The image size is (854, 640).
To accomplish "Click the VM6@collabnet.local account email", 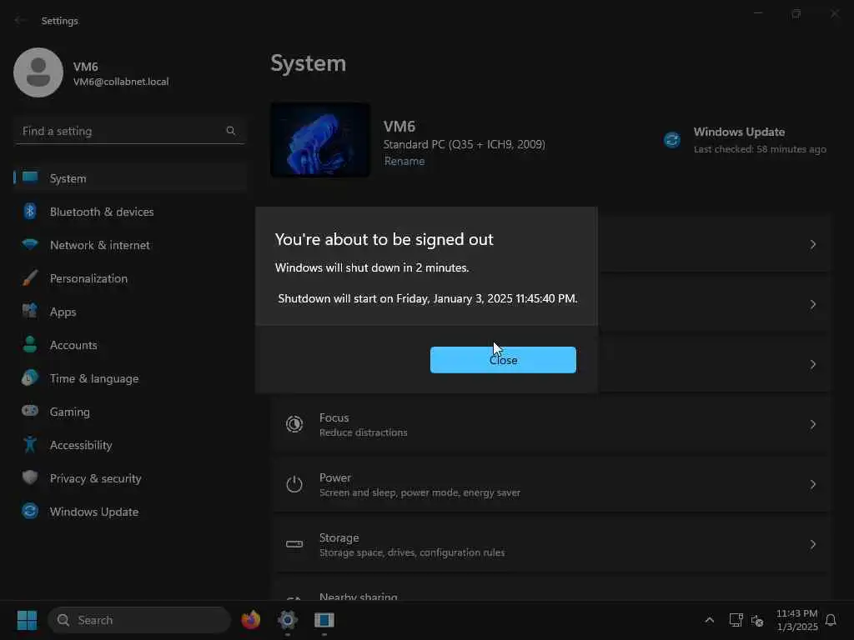I will 121,82.
